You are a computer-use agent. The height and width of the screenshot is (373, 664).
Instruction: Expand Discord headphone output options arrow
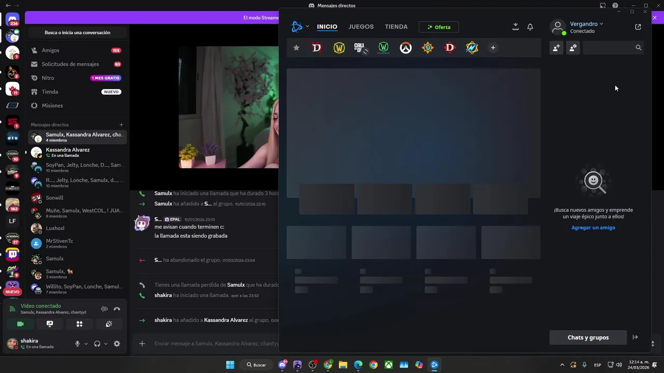click(x=106, y=343)
